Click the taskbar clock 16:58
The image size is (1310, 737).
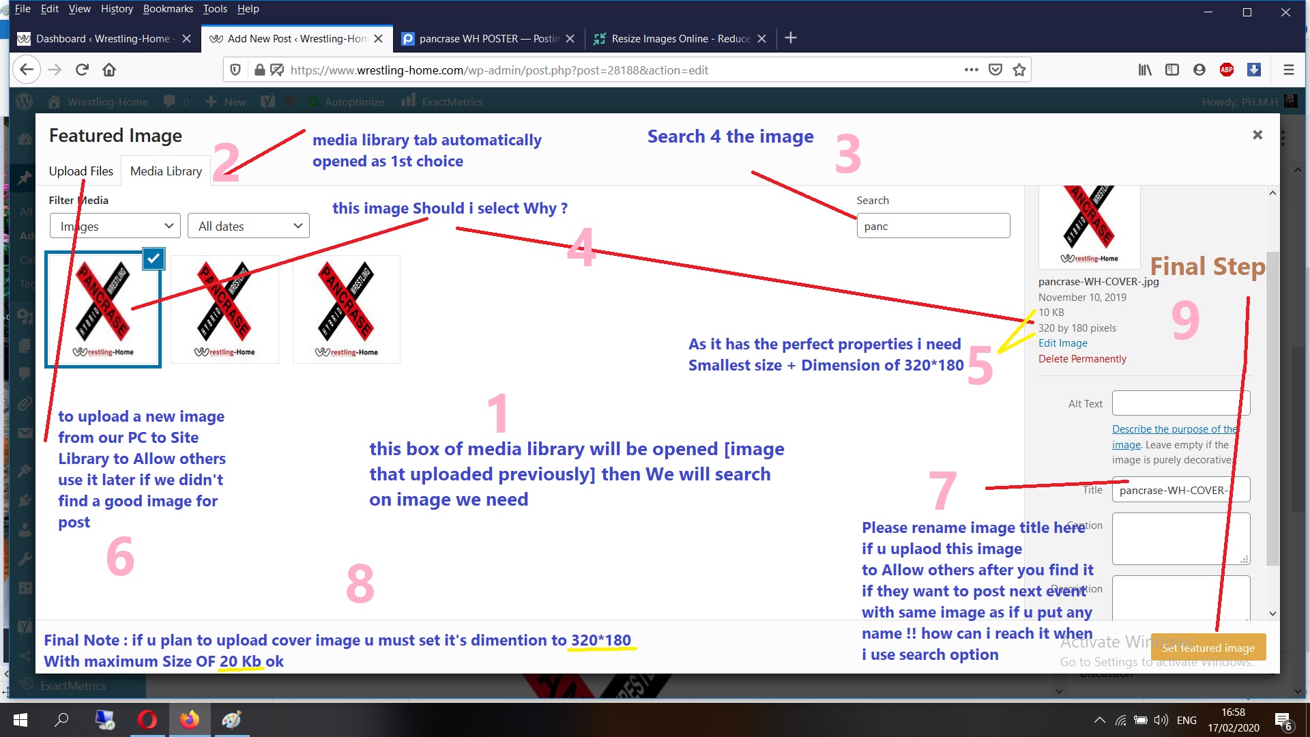[1233, 712]
